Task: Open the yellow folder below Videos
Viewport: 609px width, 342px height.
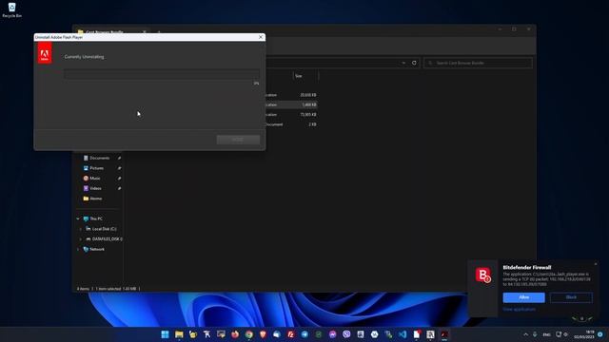Action: point(92,199)
